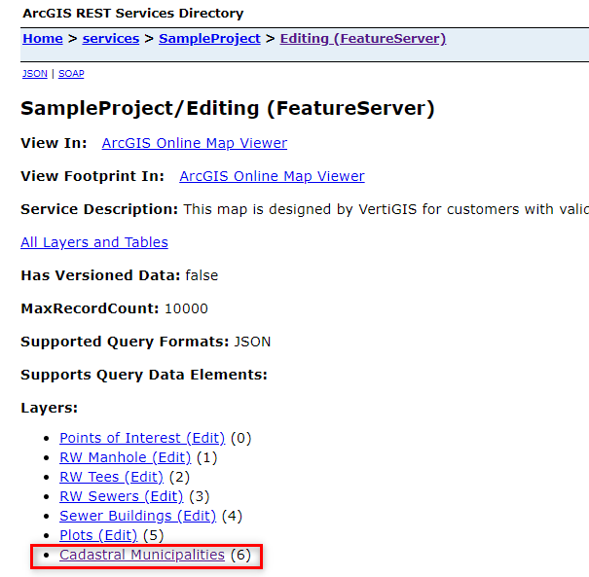Screen dimensions: 589x577
Task: Navigate to the RW Sewers (Edit) layer
Action: pyautogui.click(x=121, y=496)
